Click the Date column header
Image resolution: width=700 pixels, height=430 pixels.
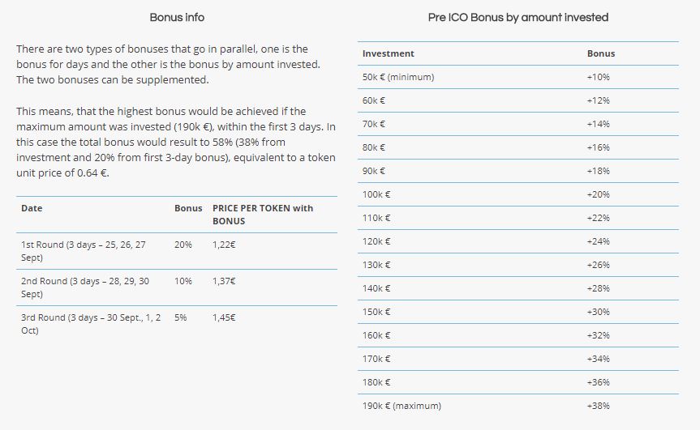[x=32, y=208]
